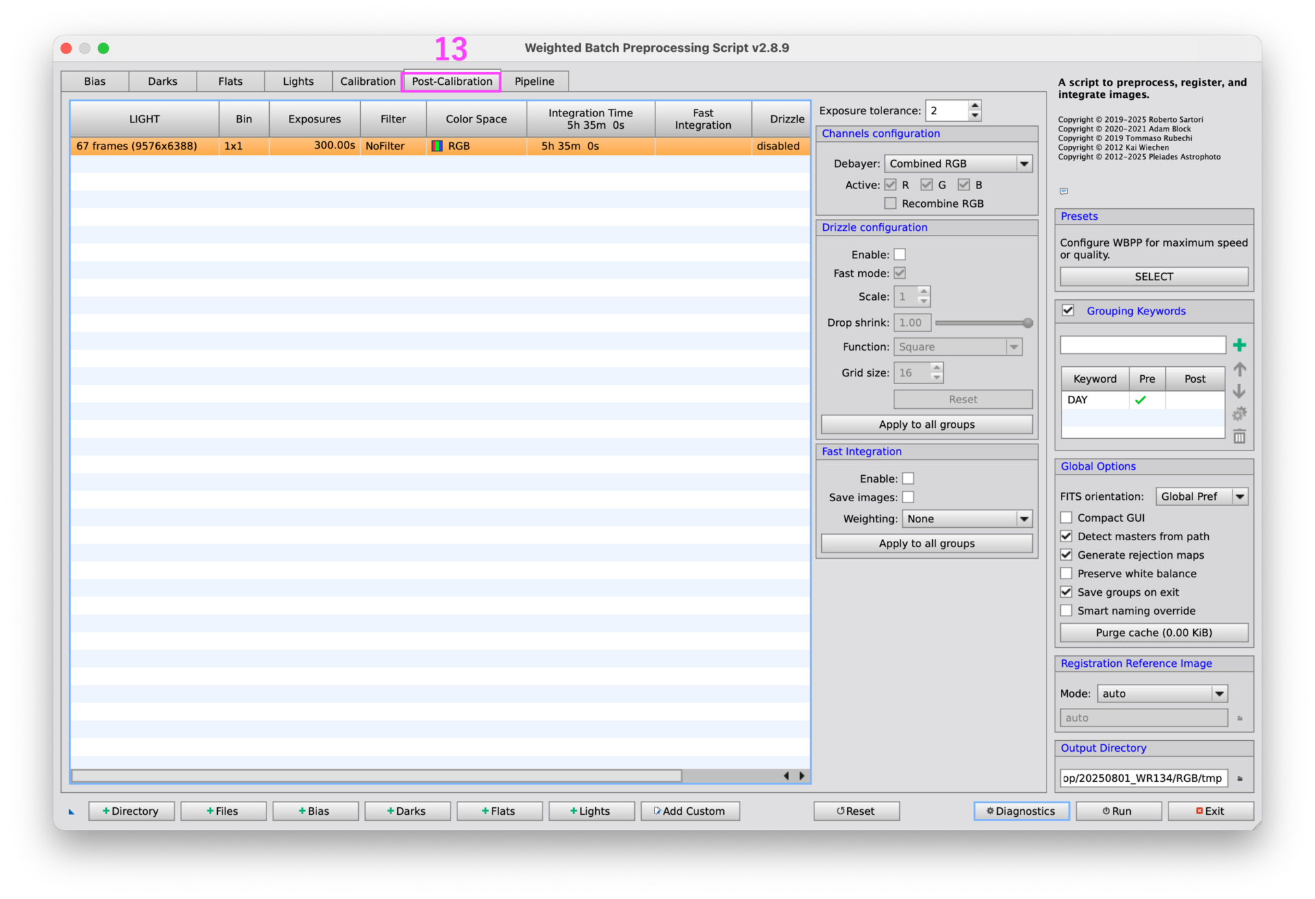Open the Calibration tab
1315x899 pixels.
click(368, 81)
